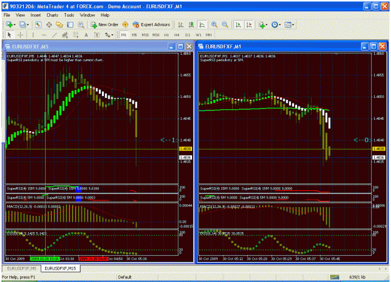
Task: Expand the Periods clock dropdown arrow
Action: click(x=280, y=25)
